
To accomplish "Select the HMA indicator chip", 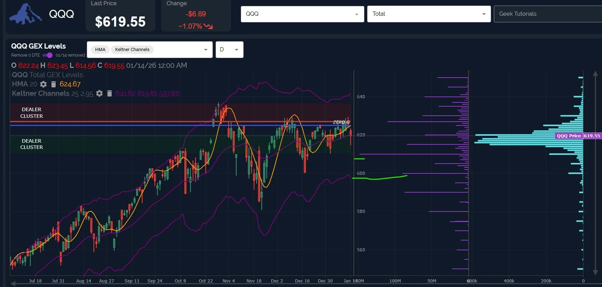I will 100,50.
